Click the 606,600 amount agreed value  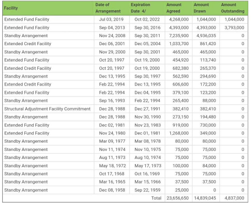(x=180, y=84)
